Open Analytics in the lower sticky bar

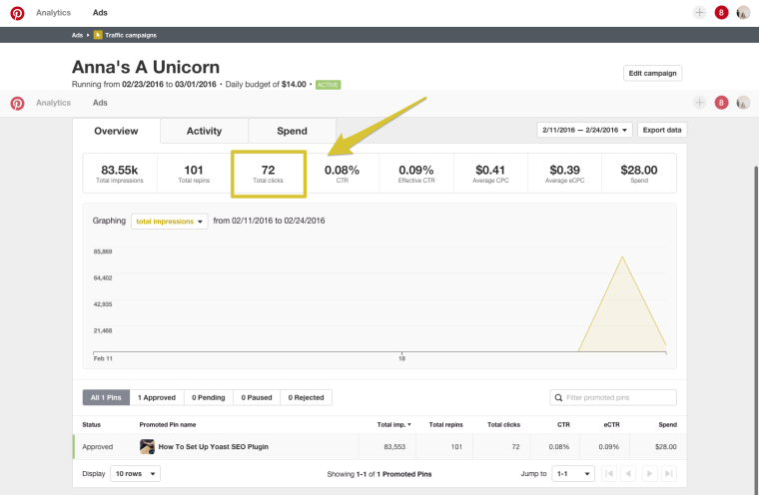53,103
